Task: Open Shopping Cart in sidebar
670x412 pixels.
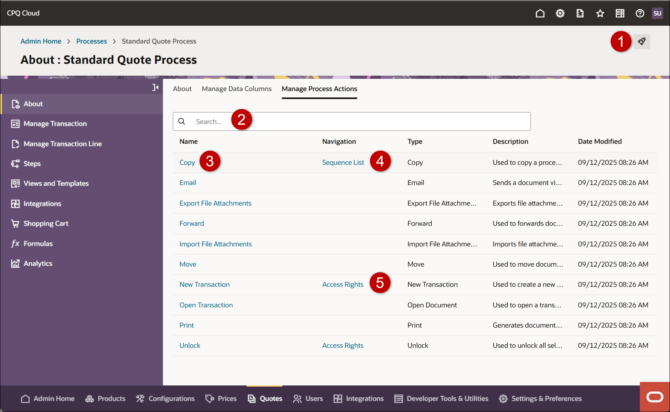Action: 46,223
